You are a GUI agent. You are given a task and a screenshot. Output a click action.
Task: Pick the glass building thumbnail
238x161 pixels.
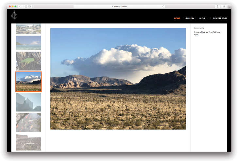click(28, 102)
